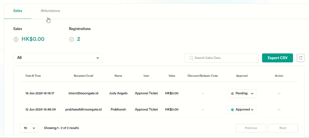Image resolution: width=309 pixels, height=138 pixels.
Task: Click the checkmark Registrations icon
Action: (71, 39)
